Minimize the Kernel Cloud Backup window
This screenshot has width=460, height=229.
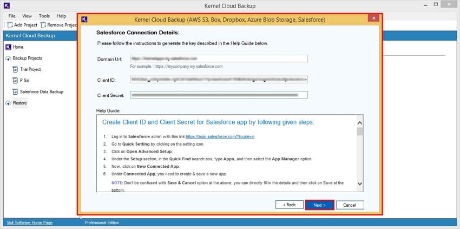coord(425,5)
